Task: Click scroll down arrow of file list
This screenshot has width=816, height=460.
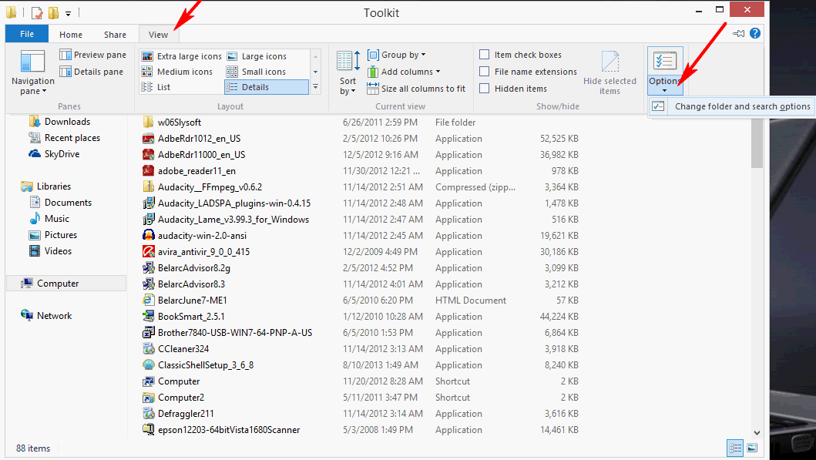Action: point(757,432)
